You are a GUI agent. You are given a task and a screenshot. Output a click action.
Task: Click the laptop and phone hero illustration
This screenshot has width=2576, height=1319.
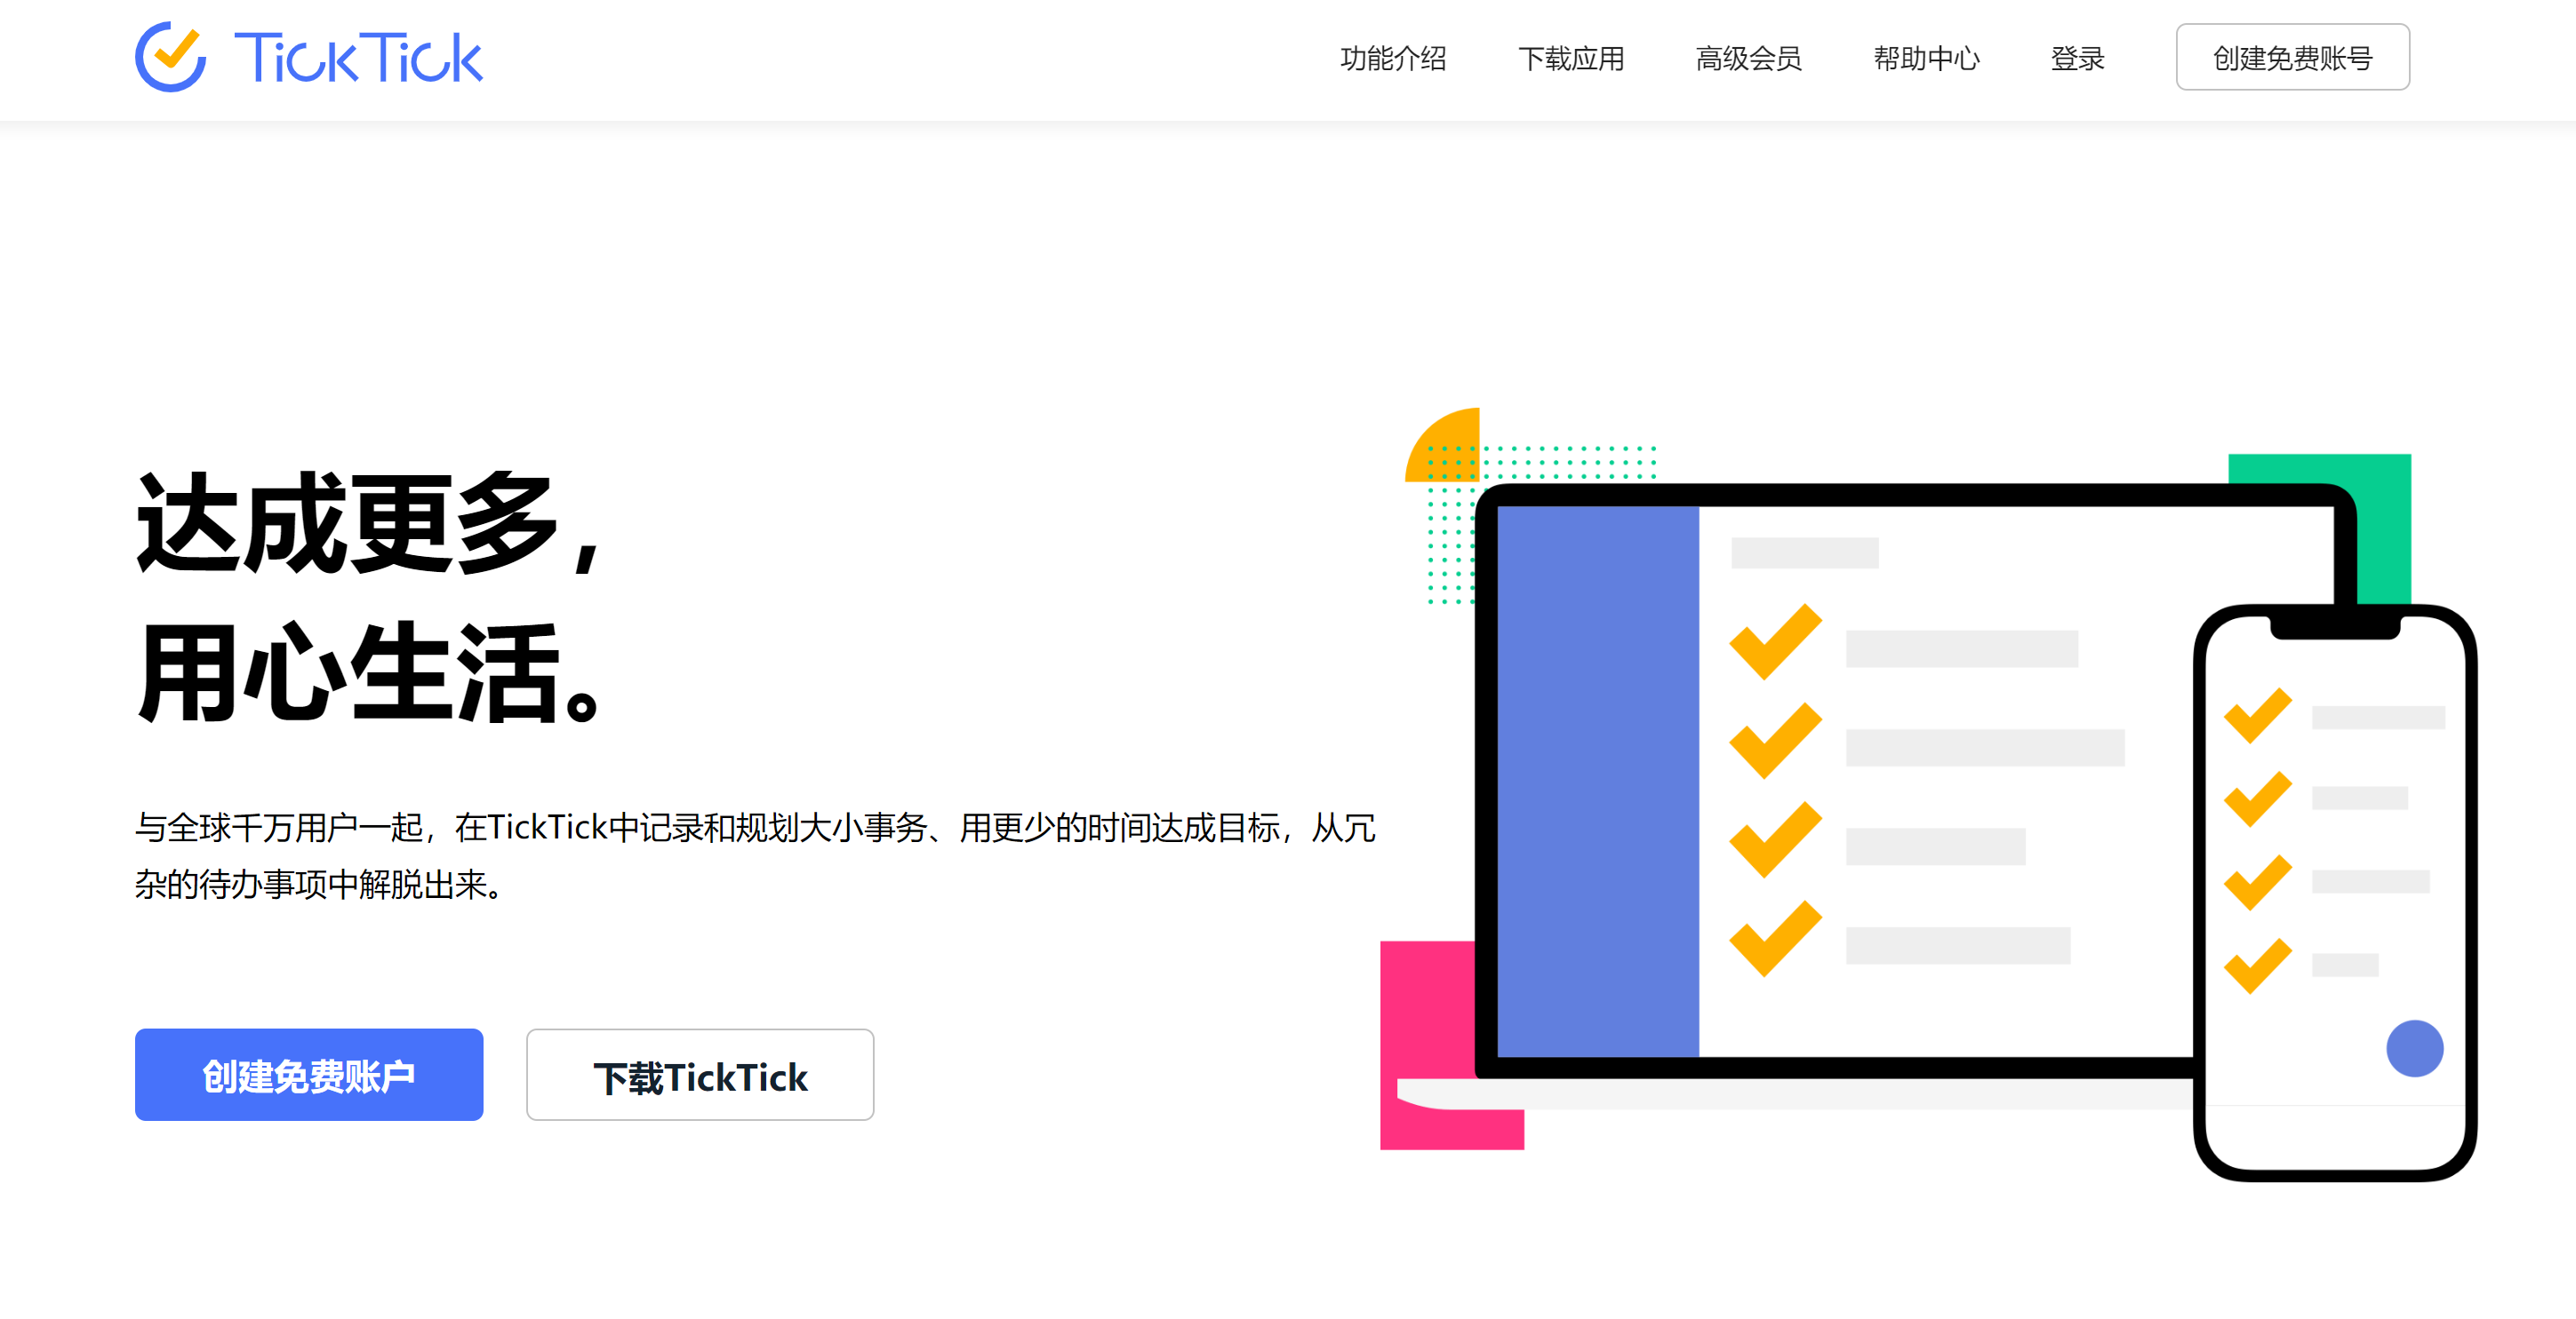[1928, 794]
